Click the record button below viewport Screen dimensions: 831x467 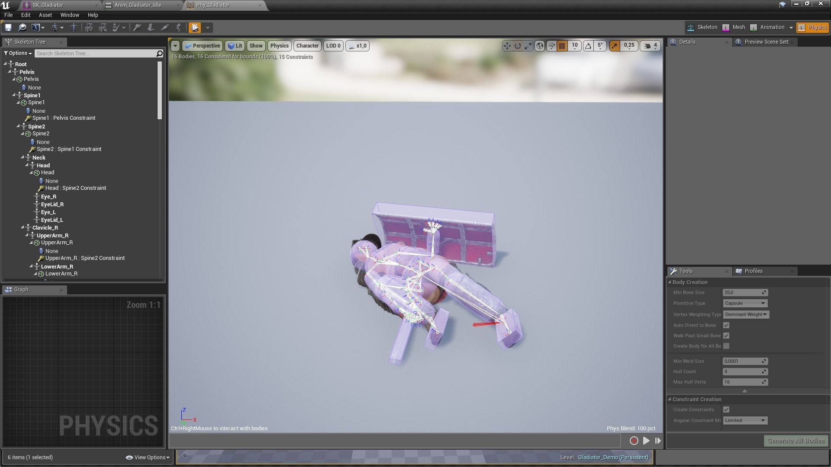(634, 441)
